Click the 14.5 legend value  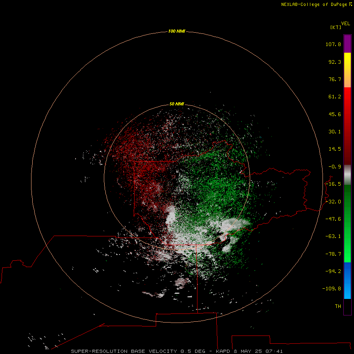(x=335, y=149)
